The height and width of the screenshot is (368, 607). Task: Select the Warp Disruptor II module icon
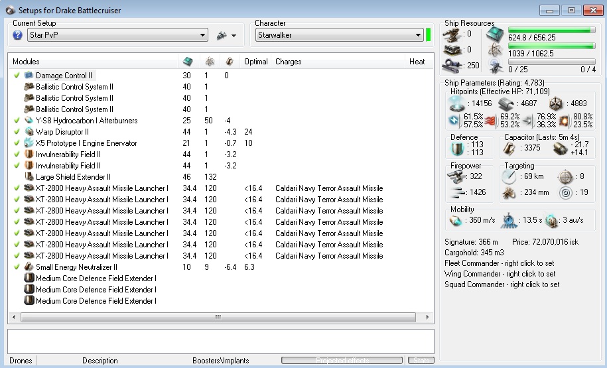click(29, 131)
